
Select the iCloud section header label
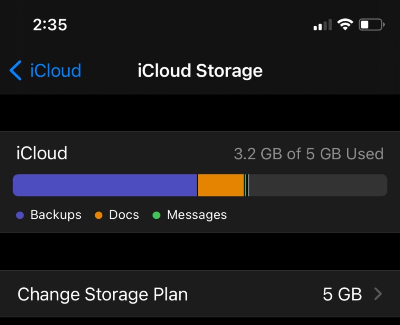click(41, 153)
